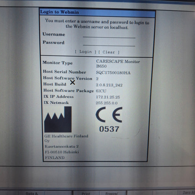Click the Clear button
Viewport: 195px width, 195px height.
click(109, 52)
